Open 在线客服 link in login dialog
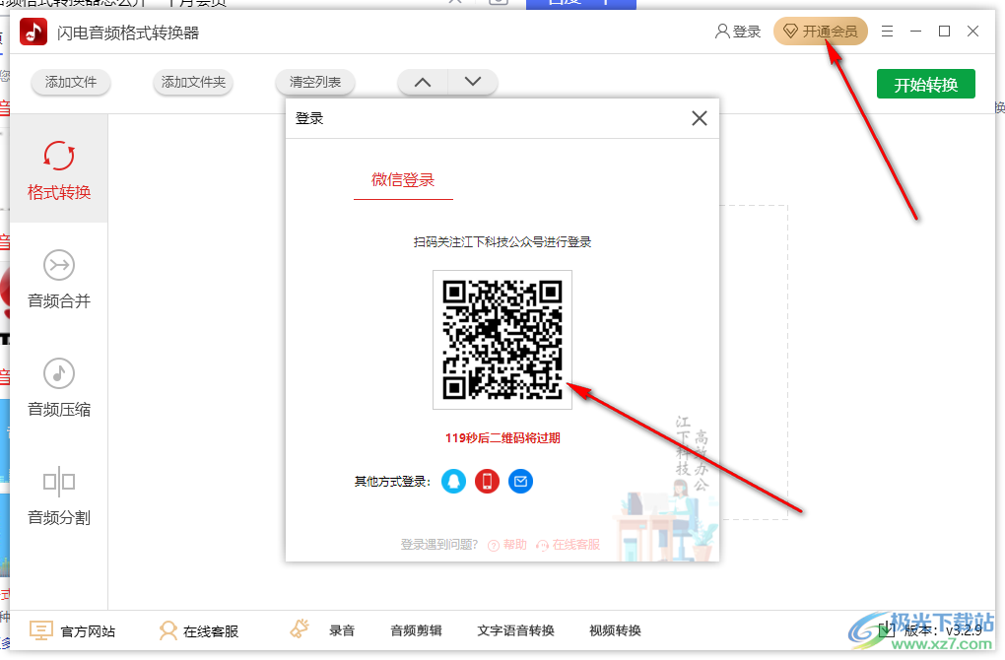The image size is (1005, 660). (x=569, y=545)
